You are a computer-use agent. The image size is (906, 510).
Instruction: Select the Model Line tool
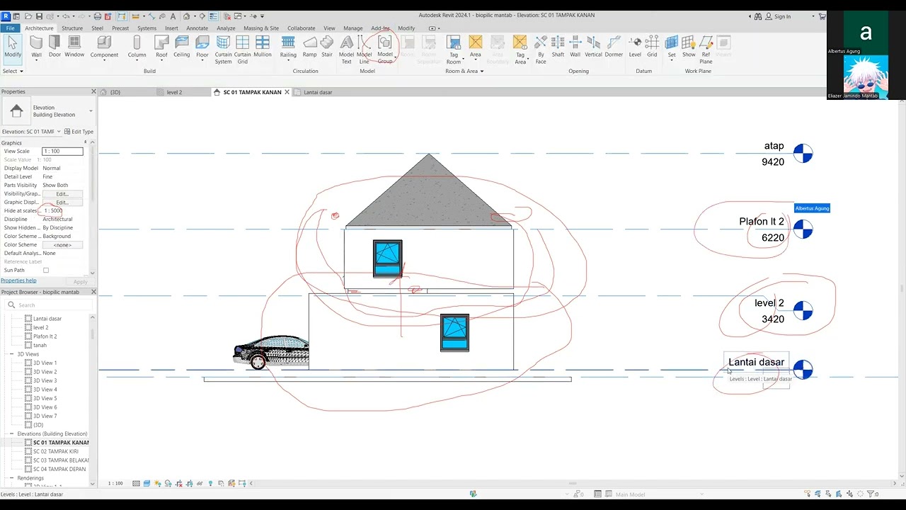click(x=364, y=50)
